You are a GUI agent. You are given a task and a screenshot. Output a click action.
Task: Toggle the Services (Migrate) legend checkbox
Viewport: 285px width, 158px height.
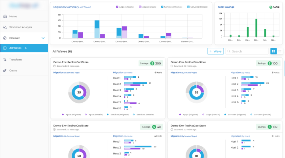pos(163,7)
